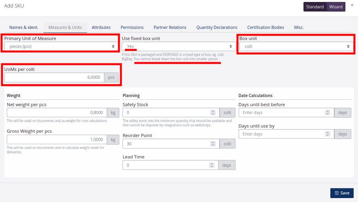Open Certification Bodies tab
Screen dimensions: 358x202
click(266, 27)
